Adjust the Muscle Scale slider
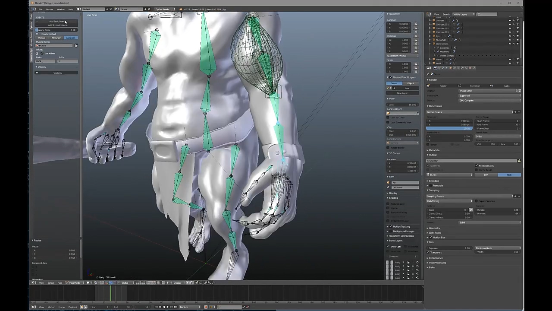Screen dimensions: 552x311 tap(57, 30)
